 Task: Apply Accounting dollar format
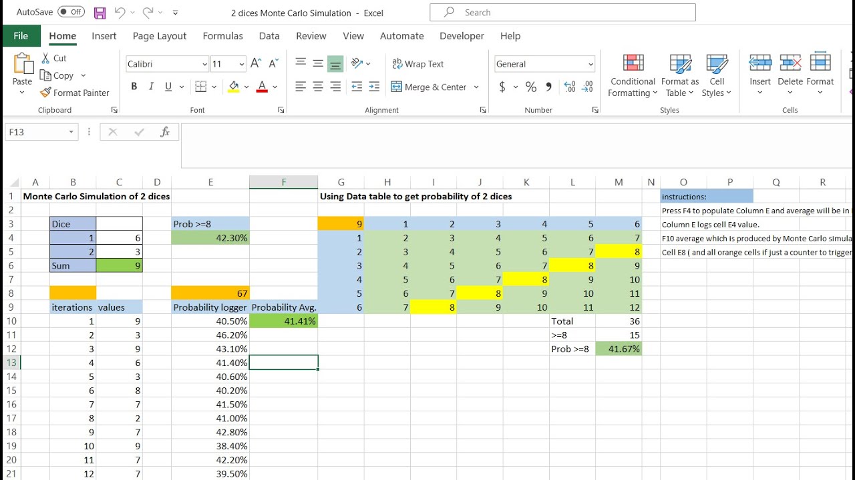coord(502,87)
